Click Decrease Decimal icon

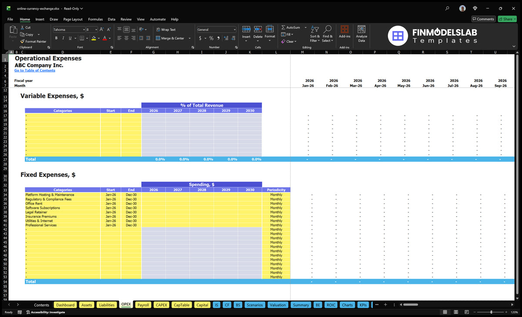[x=233, y=38]
